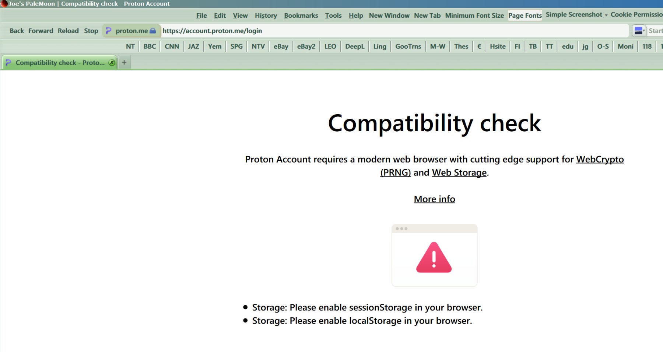
Task: Reload the current page
Action: point(68,31)
